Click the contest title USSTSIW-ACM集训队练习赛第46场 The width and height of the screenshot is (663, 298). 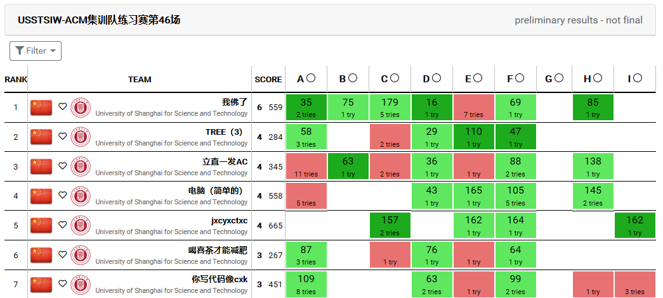pyautogui.click(x=99, y=20)
